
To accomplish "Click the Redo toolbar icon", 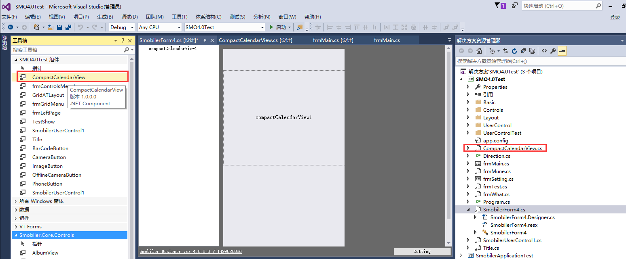I will click(95, 27).
